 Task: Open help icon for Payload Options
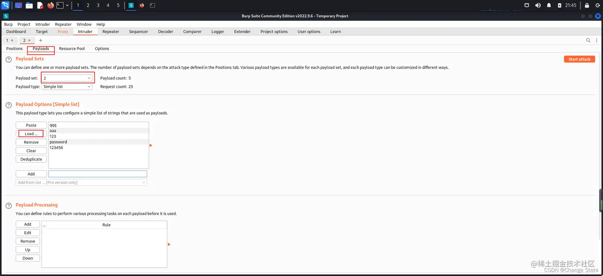coord(8,105)
